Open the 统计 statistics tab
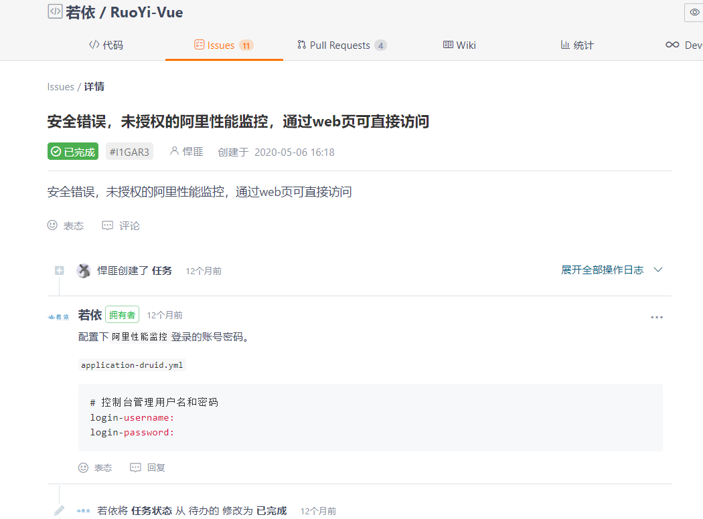Image resolution: width=703 pixels, height=519 pixels. click(577, 45)
